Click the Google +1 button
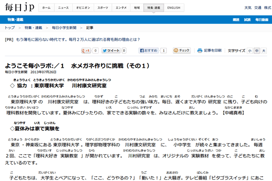Image resolution: width=272 pixels, height=181 pixels. click(x=86, y=51)
